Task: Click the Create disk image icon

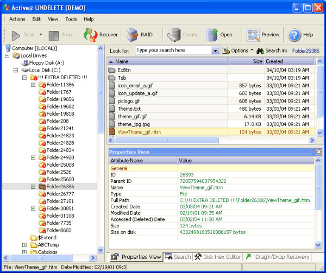Action: (174, 35)
